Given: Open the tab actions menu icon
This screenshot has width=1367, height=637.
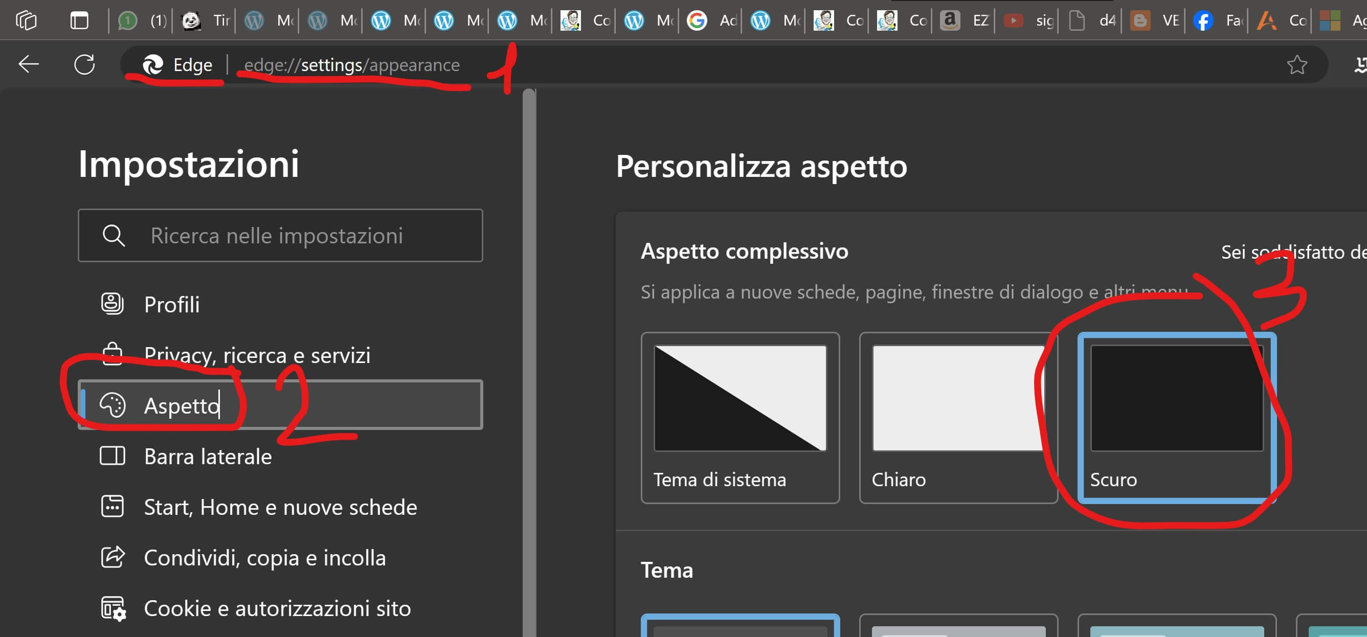Looking at the screenshot, I should tap(79, 20).
